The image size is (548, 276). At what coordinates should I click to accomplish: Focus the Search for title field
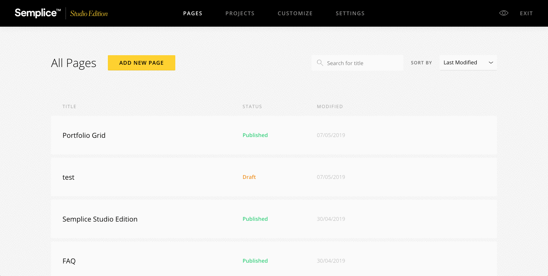[362, 63]
